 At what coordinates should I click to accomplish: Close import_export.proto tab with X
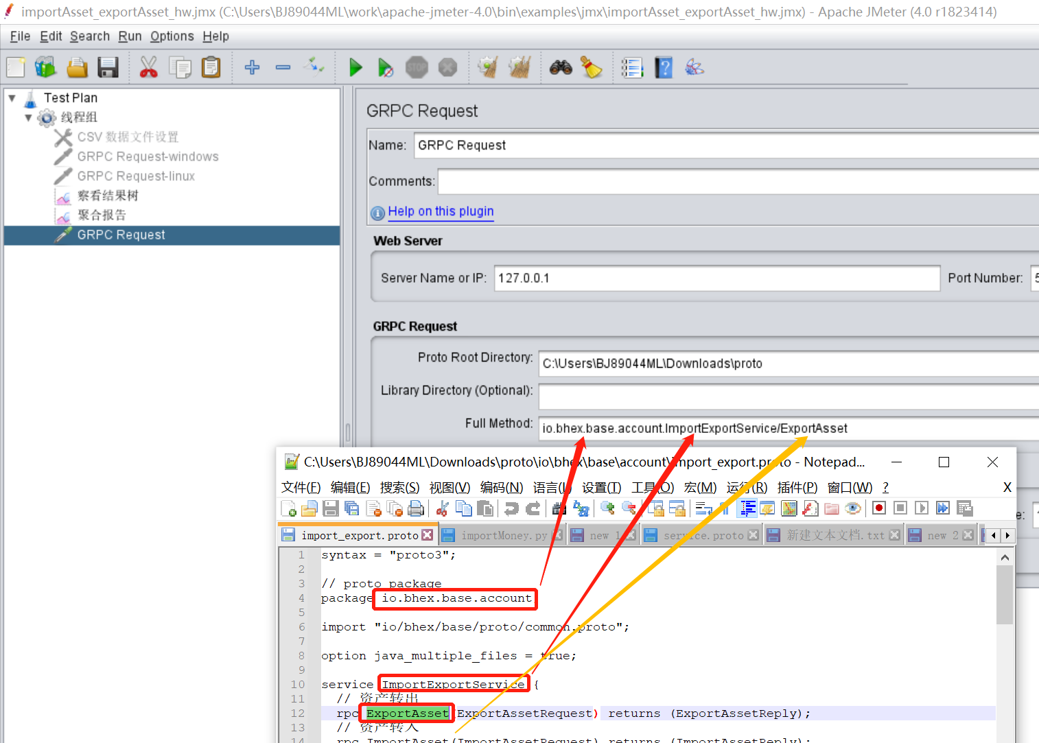pyautogui.click(x=428, y=535)
